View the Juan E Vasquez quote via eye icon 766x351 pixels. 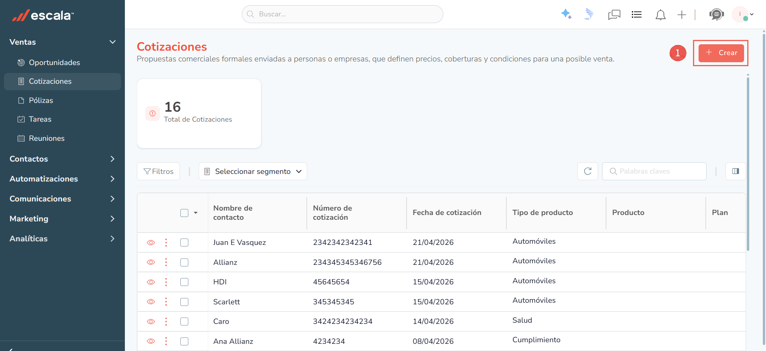click(x=151, y=243)
